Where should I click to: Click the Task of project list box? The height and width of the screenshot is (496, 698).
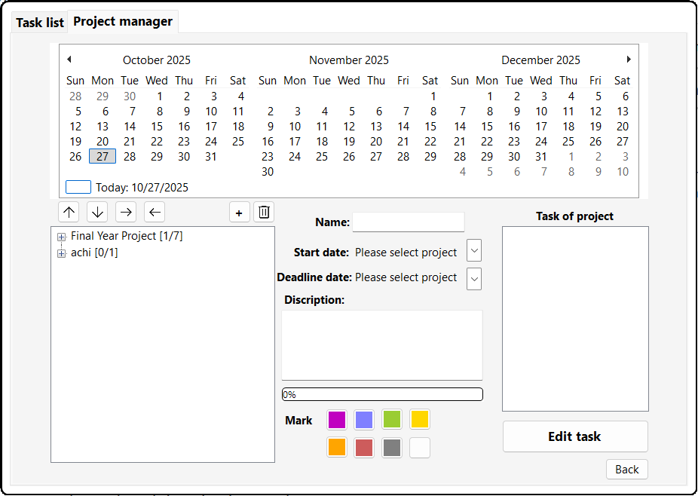tap(576, 319)
